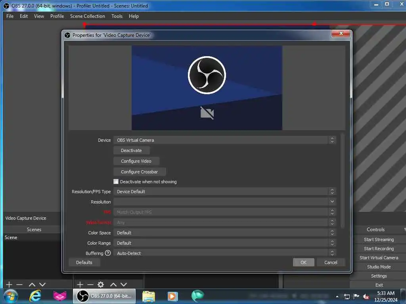Click Start Virtual Camera in Controls

click(379, 258)
